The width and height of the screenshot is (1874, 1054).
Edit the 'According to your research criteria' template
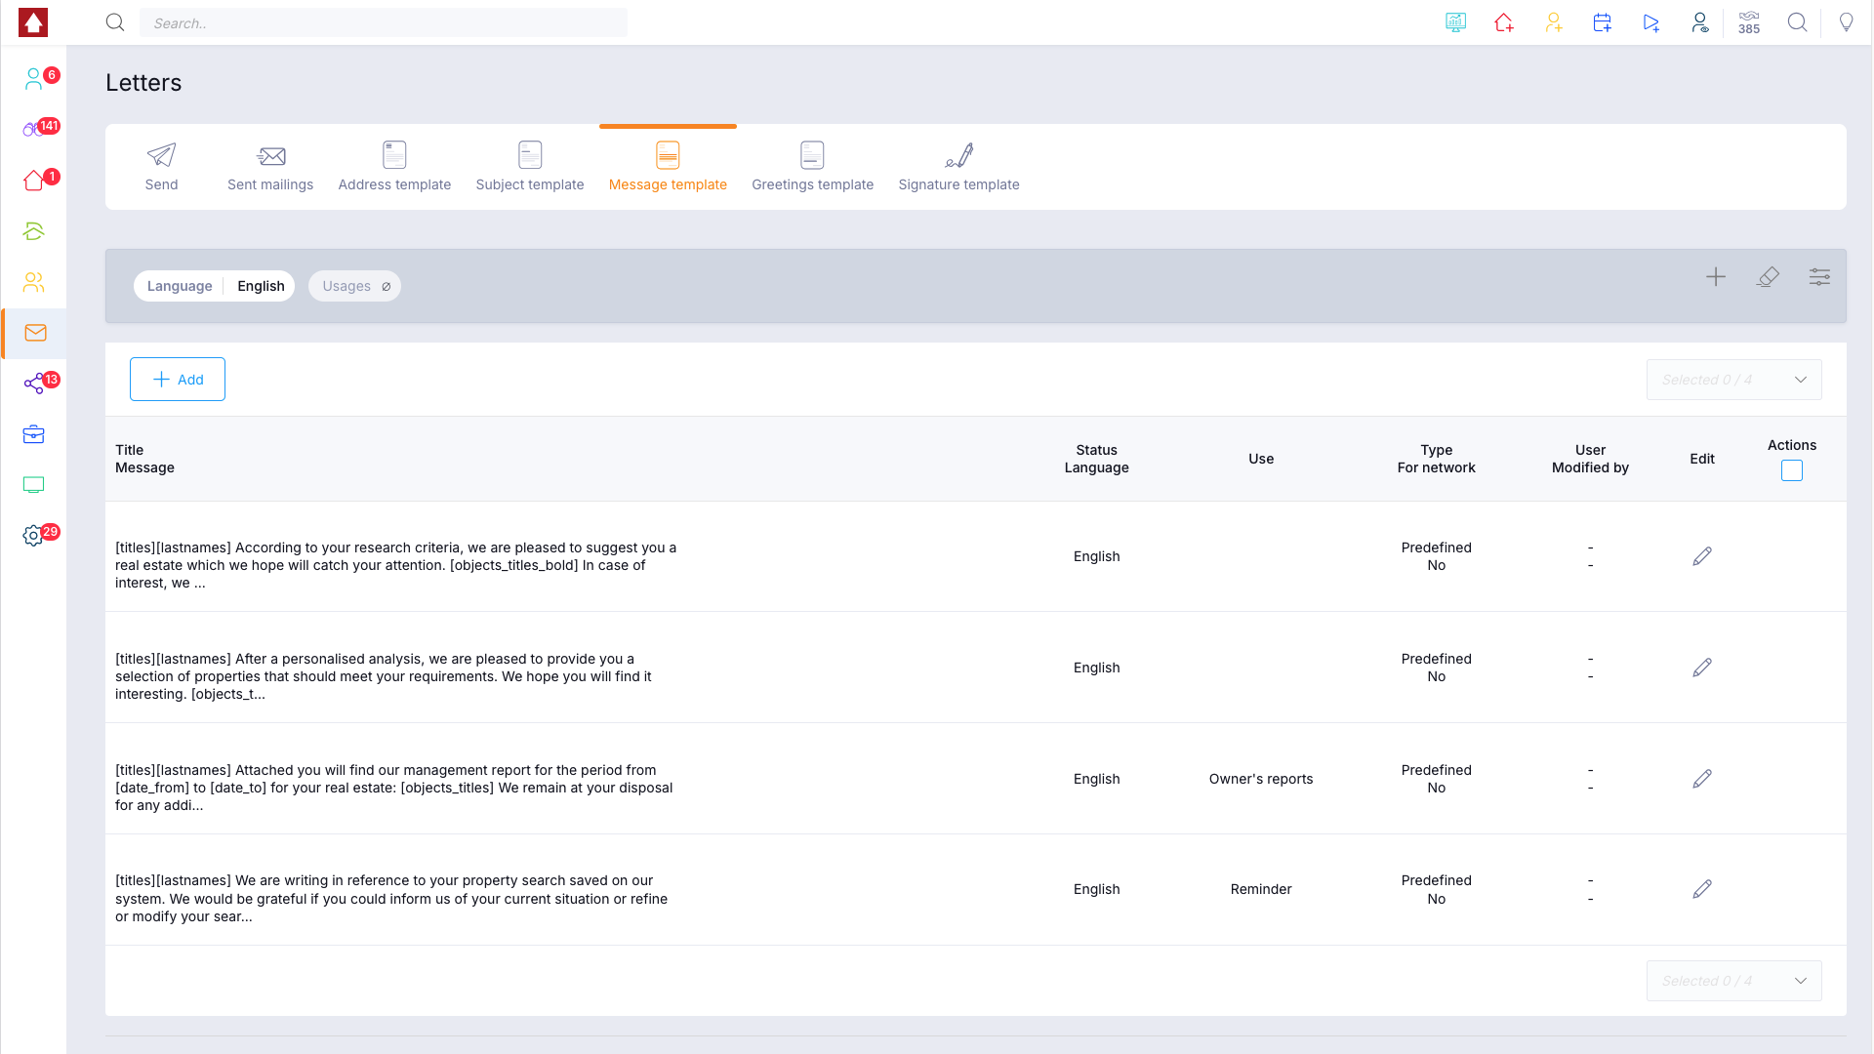coord(1702,556)
